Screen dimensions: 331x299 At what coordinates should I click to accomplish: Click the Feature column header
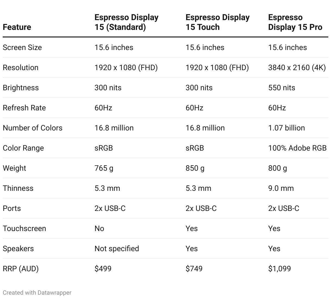tap(17, 27)
